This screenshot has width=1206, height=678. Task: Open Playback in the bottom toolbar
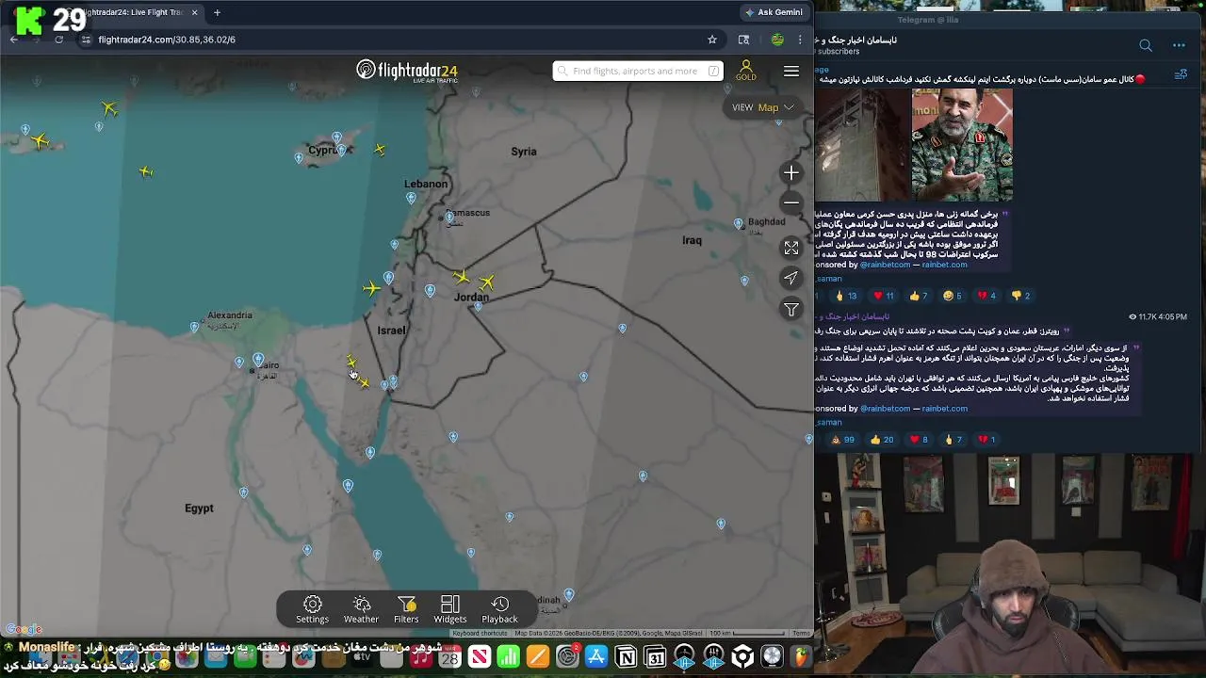[499, 609]
